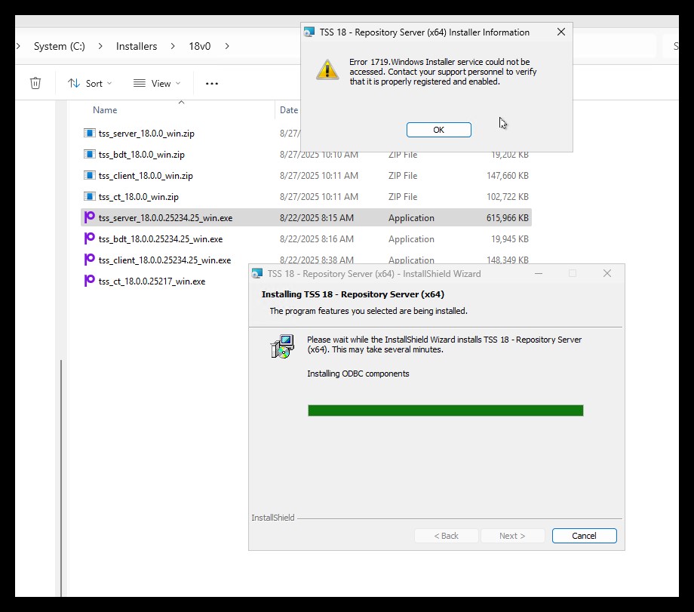694x612 pixels.
Task: Click the zip icon of tss_client_18.0.0_win.zip
Action: (90, 175)
